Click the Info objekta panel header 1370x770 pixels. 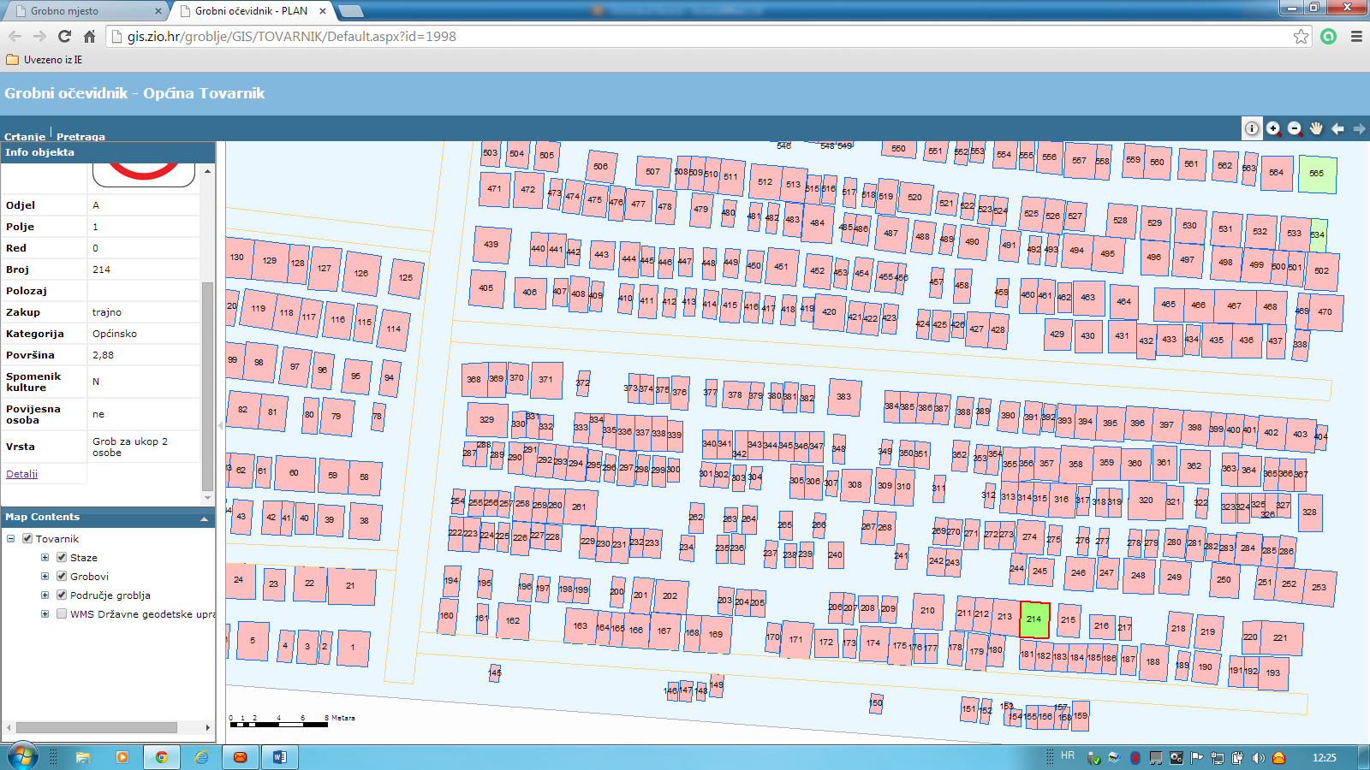point(108,152)
